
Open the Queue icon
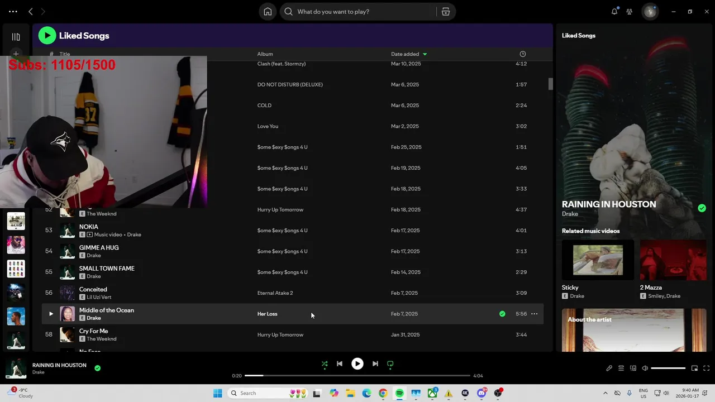coord(621,368)
